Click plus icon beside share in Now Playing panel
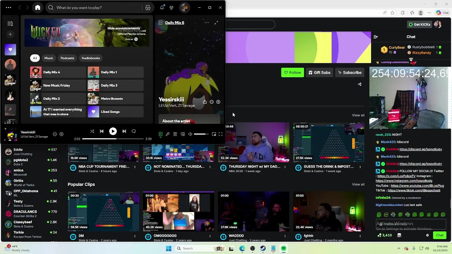The height and width of the screenshot is (254, 452). [218, 102]
